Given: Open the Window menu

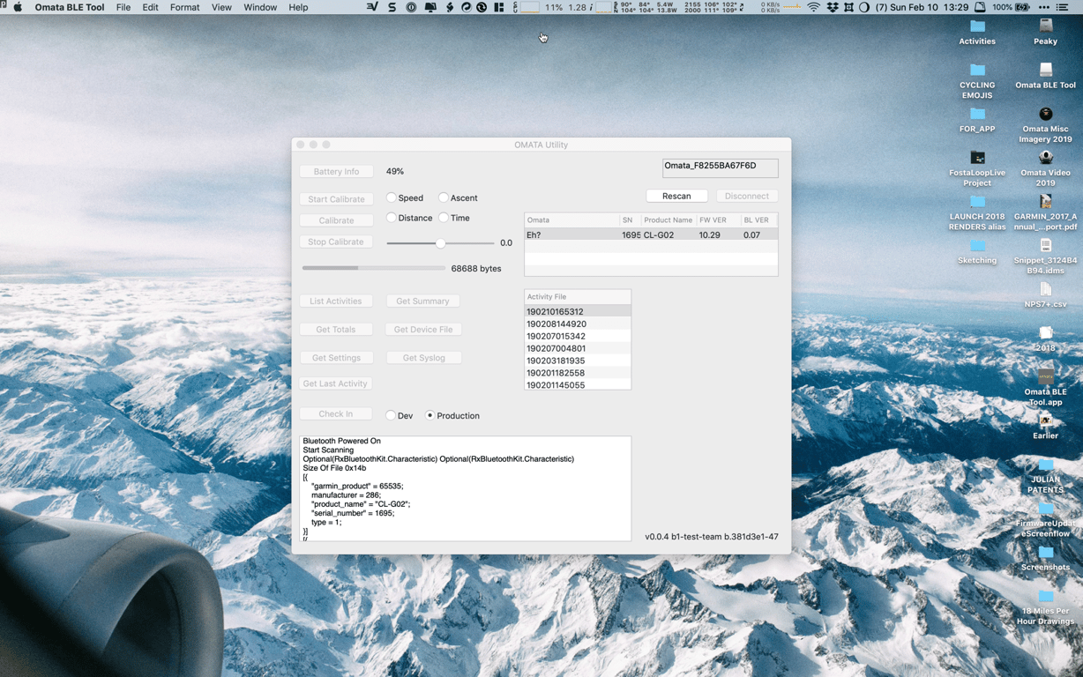Looking at the screenshot, I should pyautogui.click(x=260, y=7).
